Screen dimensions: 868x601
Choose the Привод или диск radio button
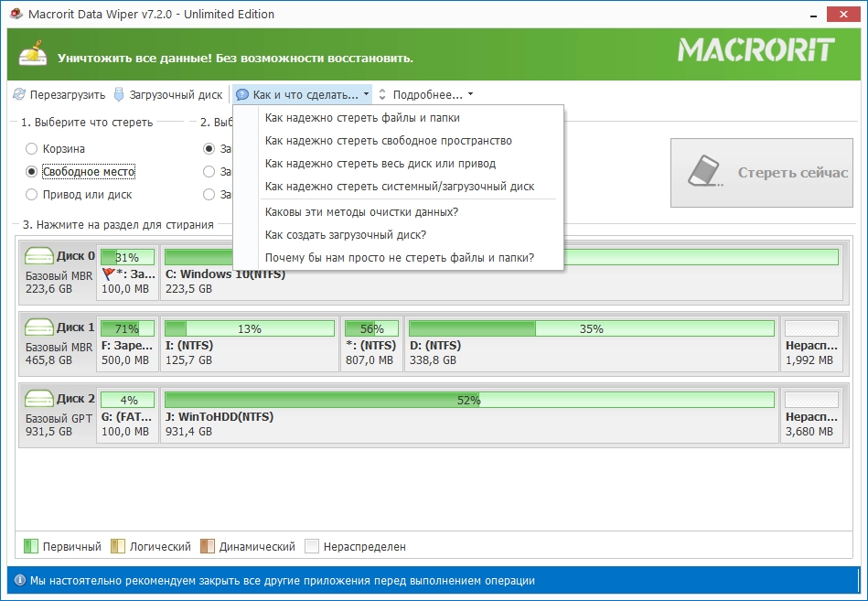tap(31, 194)
